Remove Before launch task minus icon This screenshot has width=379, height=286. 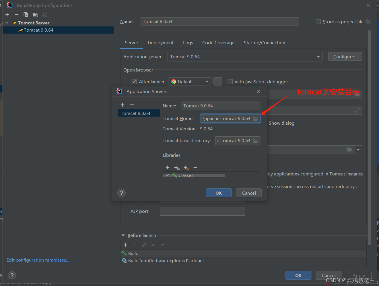coord(135,245)
